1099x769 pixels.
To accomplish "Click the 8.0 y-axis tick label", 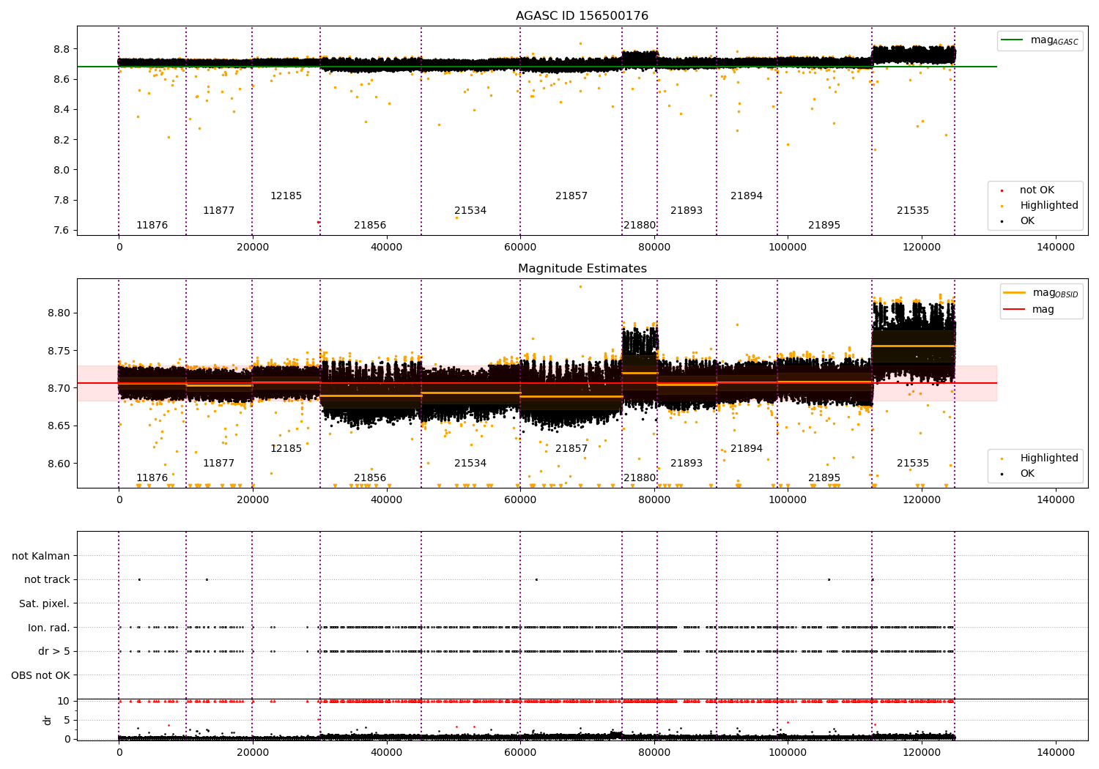I will (x=62, y=170).
